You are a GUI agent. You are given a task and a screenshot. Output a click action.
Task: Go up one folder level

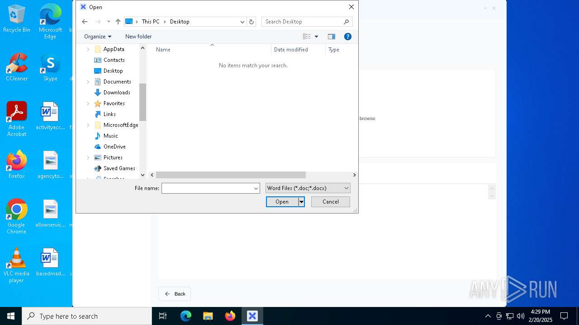tap(118, 22)
